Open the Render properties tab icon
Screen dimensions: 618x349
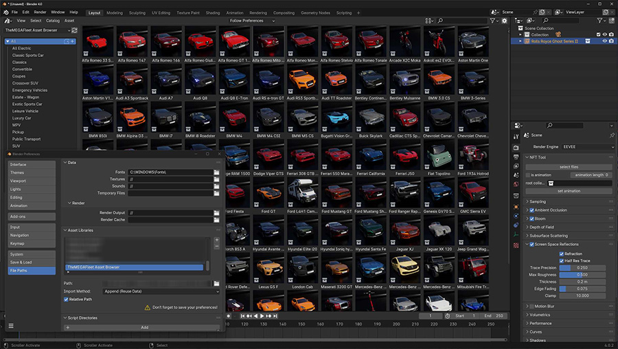[516, 148]
